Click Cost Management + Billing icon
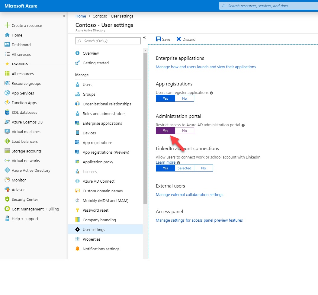318x295 pixels. coord(7,209)
